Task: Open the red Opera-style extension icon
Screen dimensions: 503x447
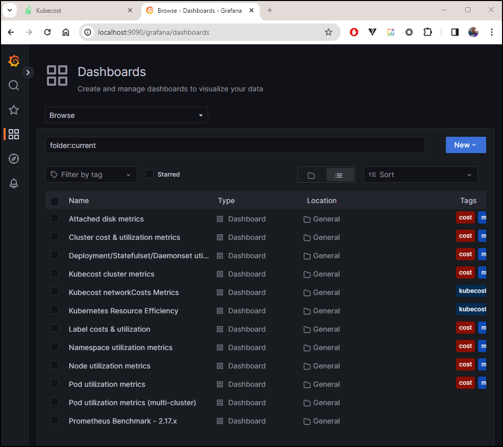Action: click(x=354, y=32)
